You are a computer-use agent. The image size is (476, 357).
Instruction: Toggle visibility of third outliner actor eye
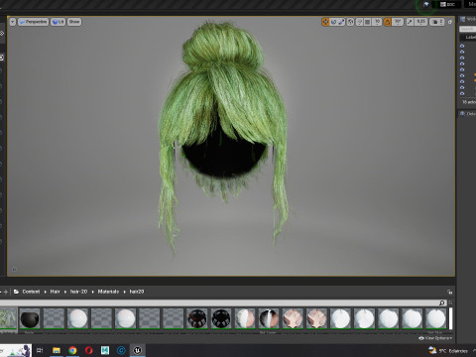[x=462, y=58]
